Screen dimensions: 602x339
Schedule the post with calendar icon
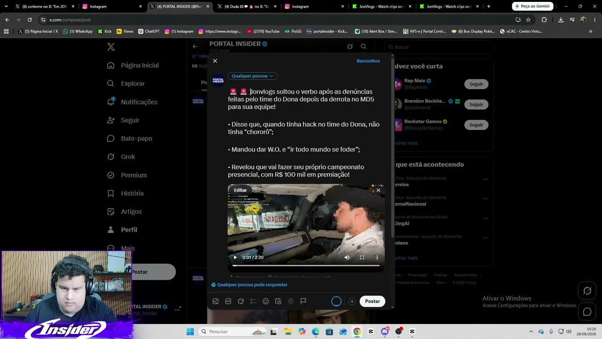coord(278,301)
